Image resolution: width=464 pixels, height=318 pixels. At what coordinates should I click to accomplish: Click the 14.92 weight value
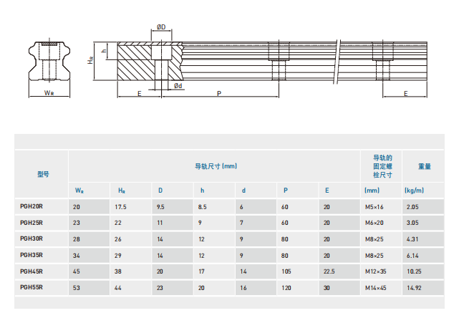pyautogui.click(x=414, y=288)
